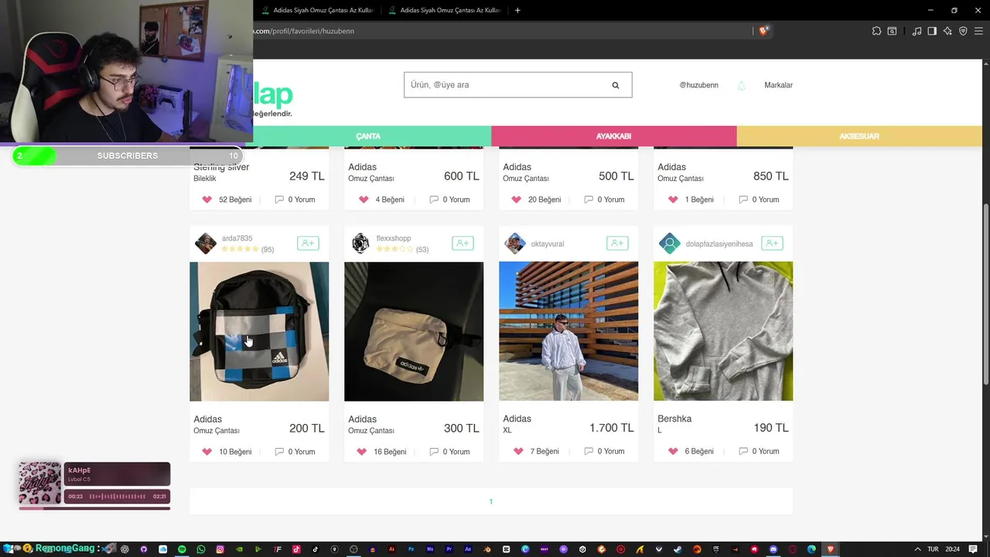
Task: Open the photo of man in white tracksuit
Action: click(568, 331)
